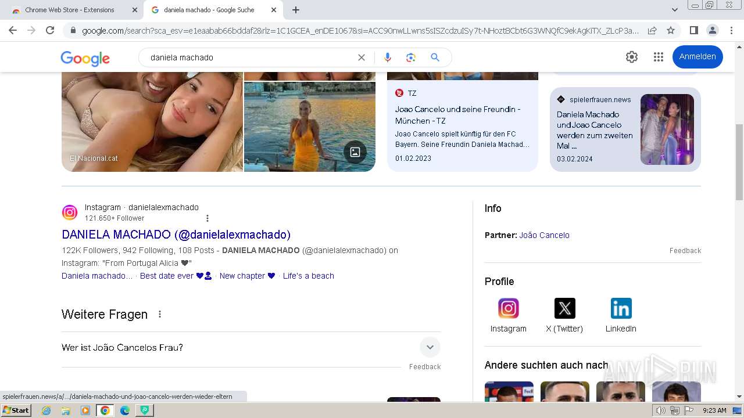744x418 pixels.
Task: Open Chrome from the taskbar
Action: click(105, 410)
